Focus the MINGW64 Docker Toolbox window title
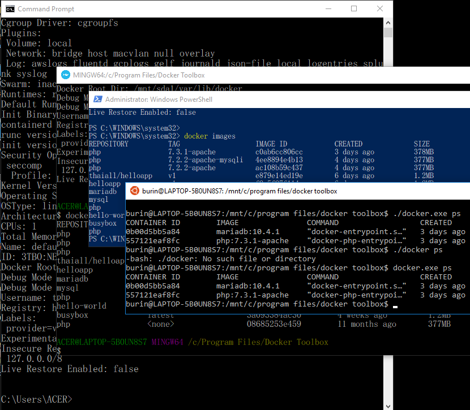The image size is (470, 410). [139, 75]
